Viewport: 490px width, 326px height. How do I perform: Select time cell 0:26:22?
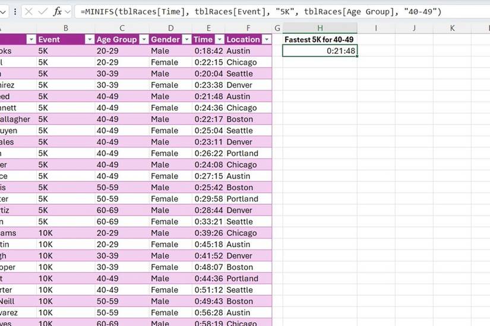(x=208, y=153)
